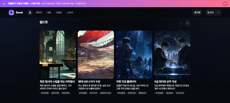Click description starting 남들은 직업 하나로 끝
The width and height of the screenshot is (230, 103).
point(132,87)
